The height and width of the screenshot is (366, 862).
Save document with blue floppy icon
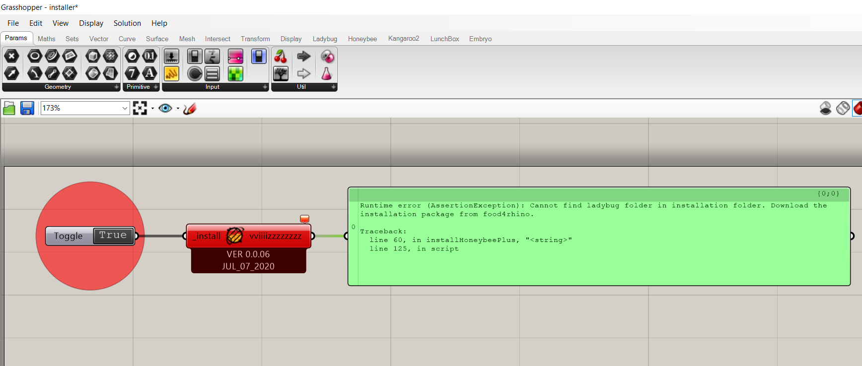[27, 108]
